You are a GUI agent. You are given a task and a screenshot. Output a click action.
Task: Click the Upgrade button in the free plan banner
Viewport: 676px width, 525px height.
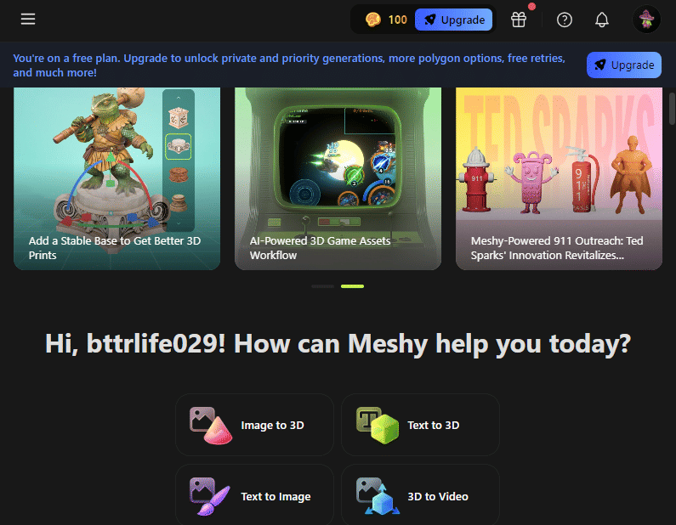click(623, 65)
